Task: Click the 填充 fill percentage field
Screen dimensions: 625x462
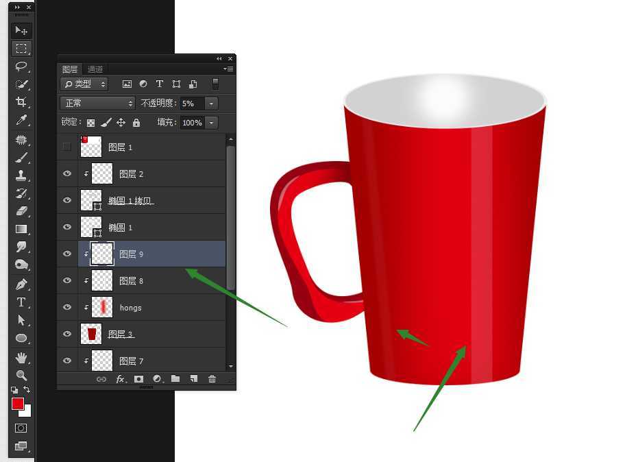Action: pyautogui.click(x=191, y=123)
